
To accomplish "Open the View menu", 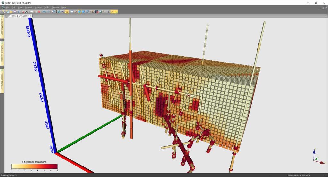I will pos(20,7).
